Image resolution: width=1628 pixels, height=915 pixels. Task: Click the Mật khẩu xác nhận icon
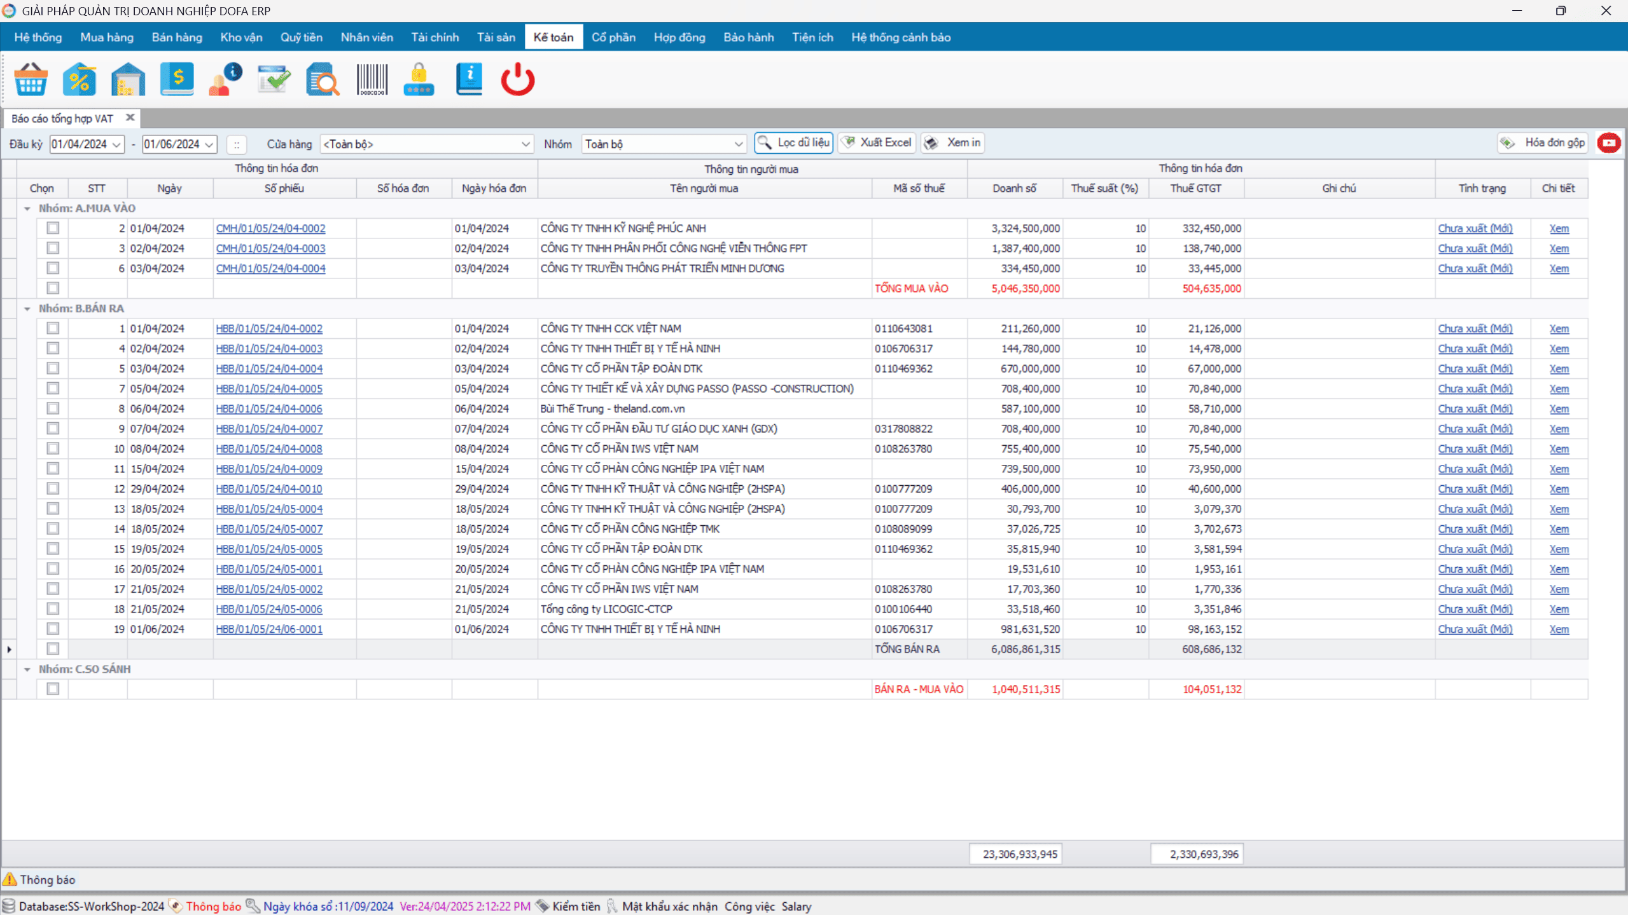612,906
